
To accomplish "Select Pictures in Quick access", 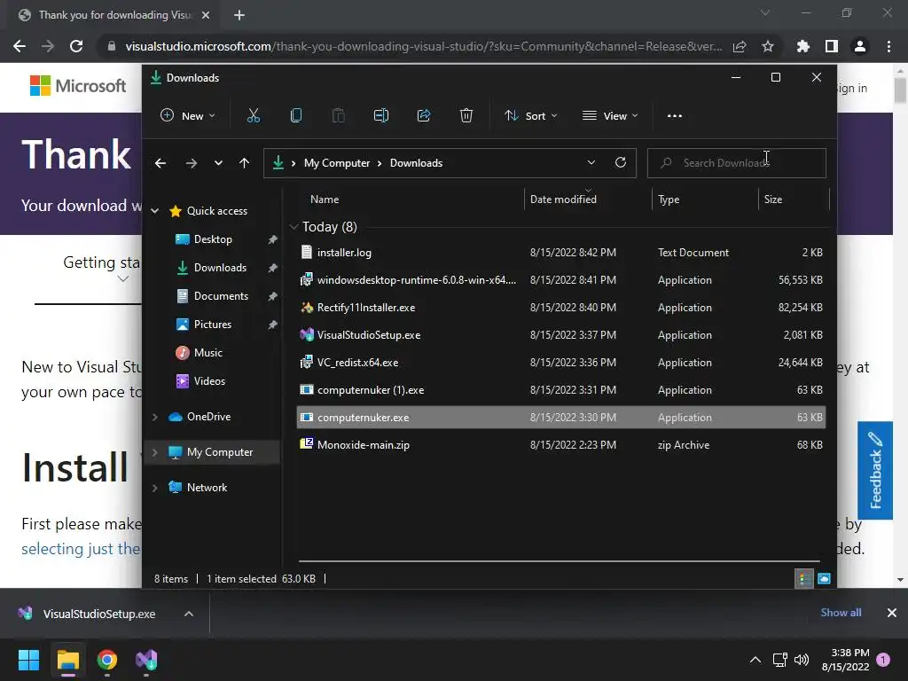I will click(212, 325).
